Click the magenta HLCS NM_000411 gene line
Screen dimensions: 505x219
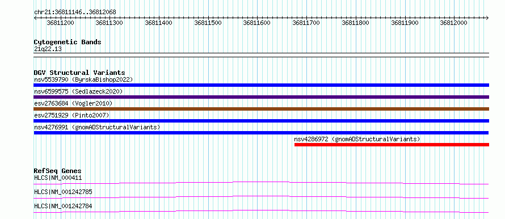[x=261, y=183]
